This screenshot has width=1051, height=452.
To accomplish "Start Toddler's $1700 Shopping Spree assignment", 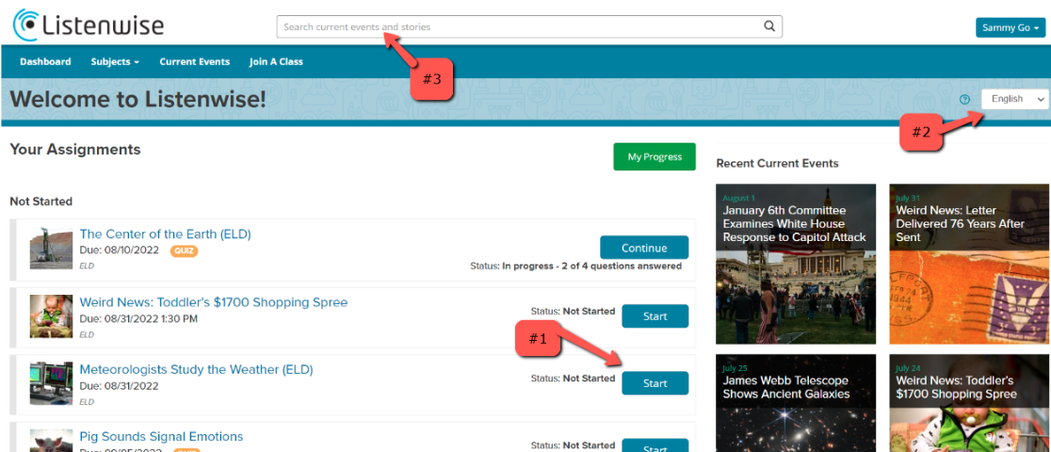I will (655, 315).
